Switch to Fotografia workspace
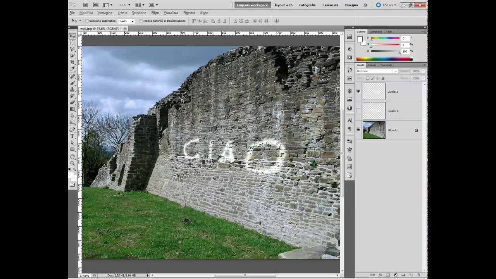 [x=307, y=5]
